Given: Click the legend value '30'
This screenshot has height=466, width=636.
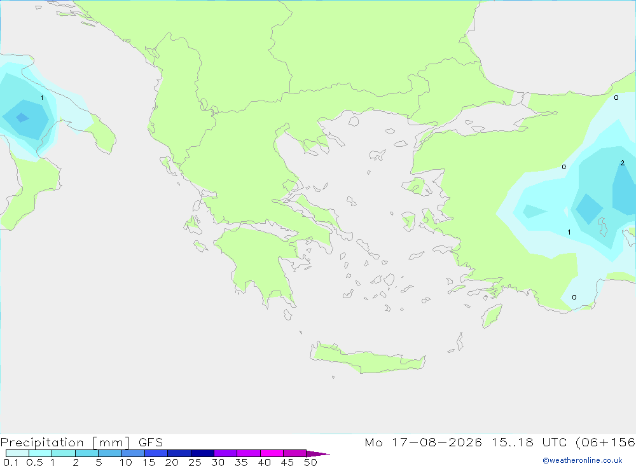Looking at the screenshot, I should [218, 462].
